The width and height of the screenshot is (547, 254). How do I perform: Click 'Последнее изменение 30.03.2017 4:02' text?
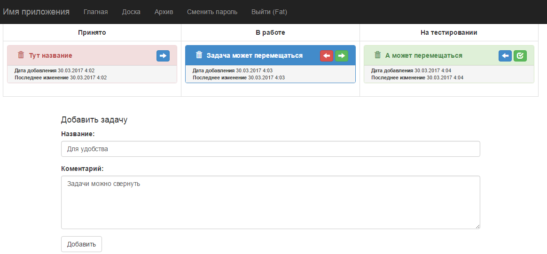[x=61, y=77]
